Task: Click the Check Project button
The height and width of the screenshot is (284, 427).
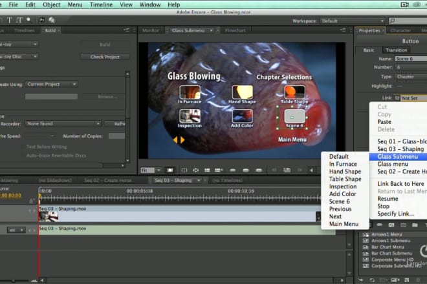Action: pyautogui.click(x=105, y=57)
